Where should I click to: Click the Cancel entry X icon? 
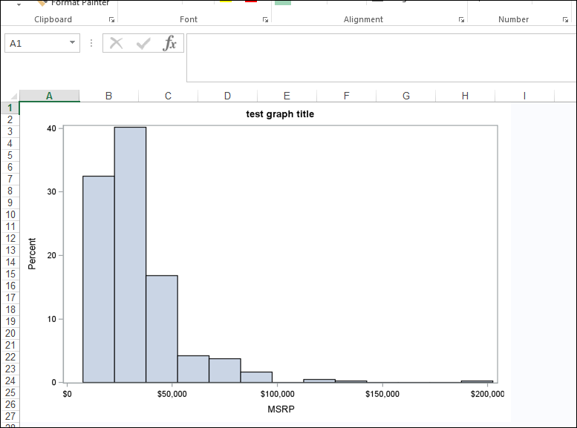pos(117,43)
